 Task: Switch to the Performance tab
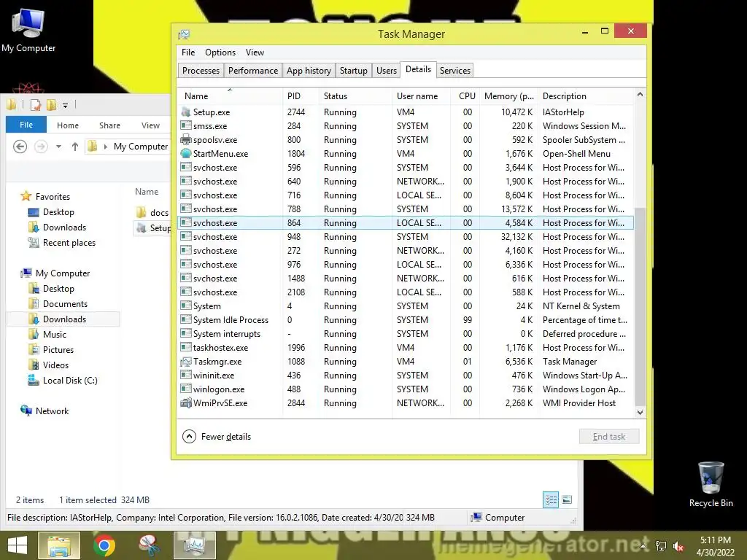(253, 71)
